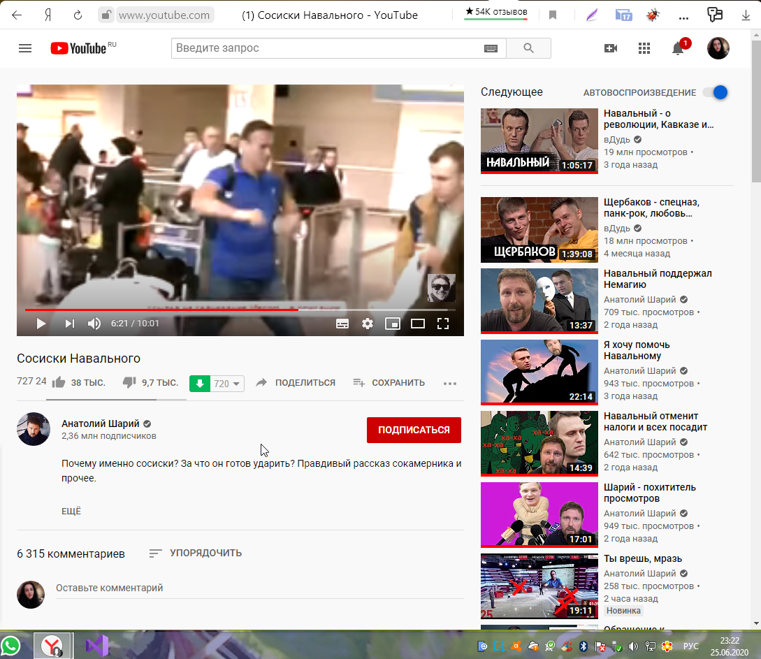Open sort comments УПОРЯДОЧИТЬ menu
Viewport: 761px width, 659px height.
[196, 553]
